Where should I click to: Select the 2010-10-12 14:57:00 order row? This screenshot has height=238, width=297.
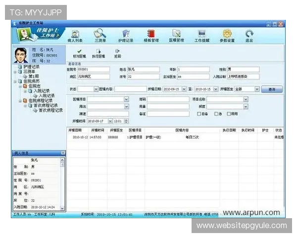click(x=175, y=137)
